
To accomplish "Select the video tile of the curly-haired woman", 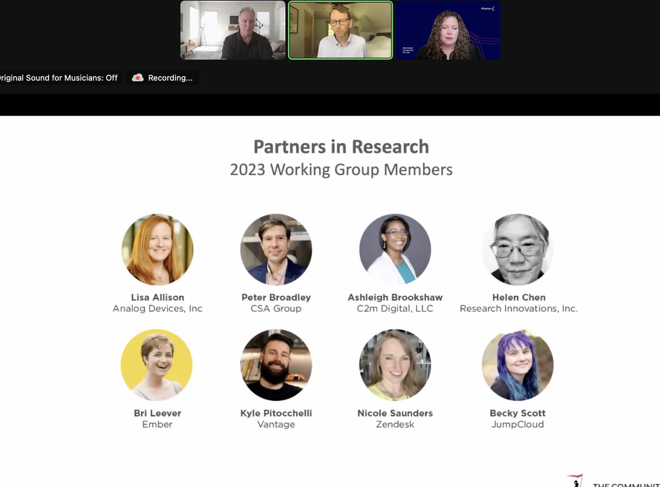I will (x=448, y=30).
